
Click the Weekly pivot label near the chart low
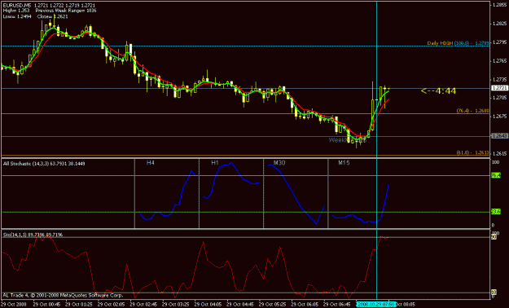(x=347, y=140)
